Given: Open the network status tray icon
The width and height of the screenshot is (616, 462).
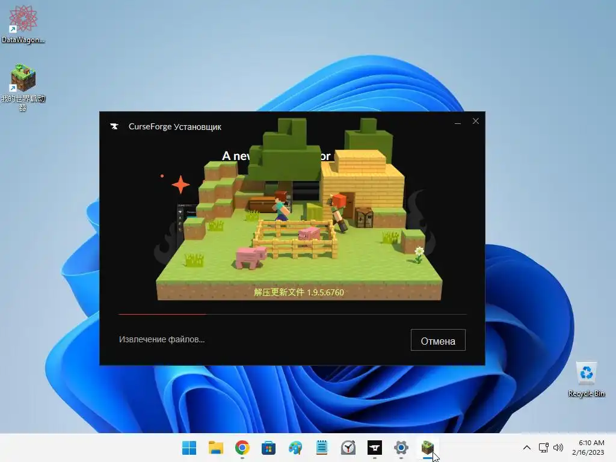Looking at the screenshot, I should (544, 448).
